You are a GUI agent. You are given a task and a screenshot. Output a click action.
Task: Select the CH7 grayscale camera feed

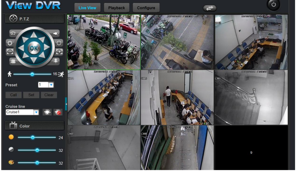coord(104,148)
